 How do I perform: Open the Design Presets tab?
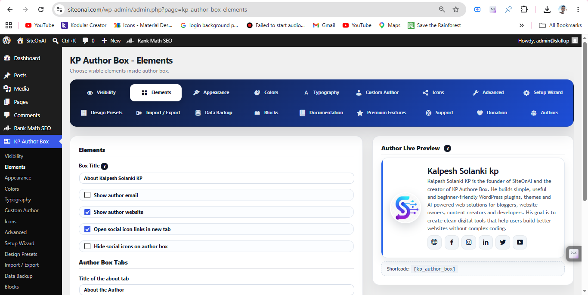pyautogui.click(x=101, y=113)
